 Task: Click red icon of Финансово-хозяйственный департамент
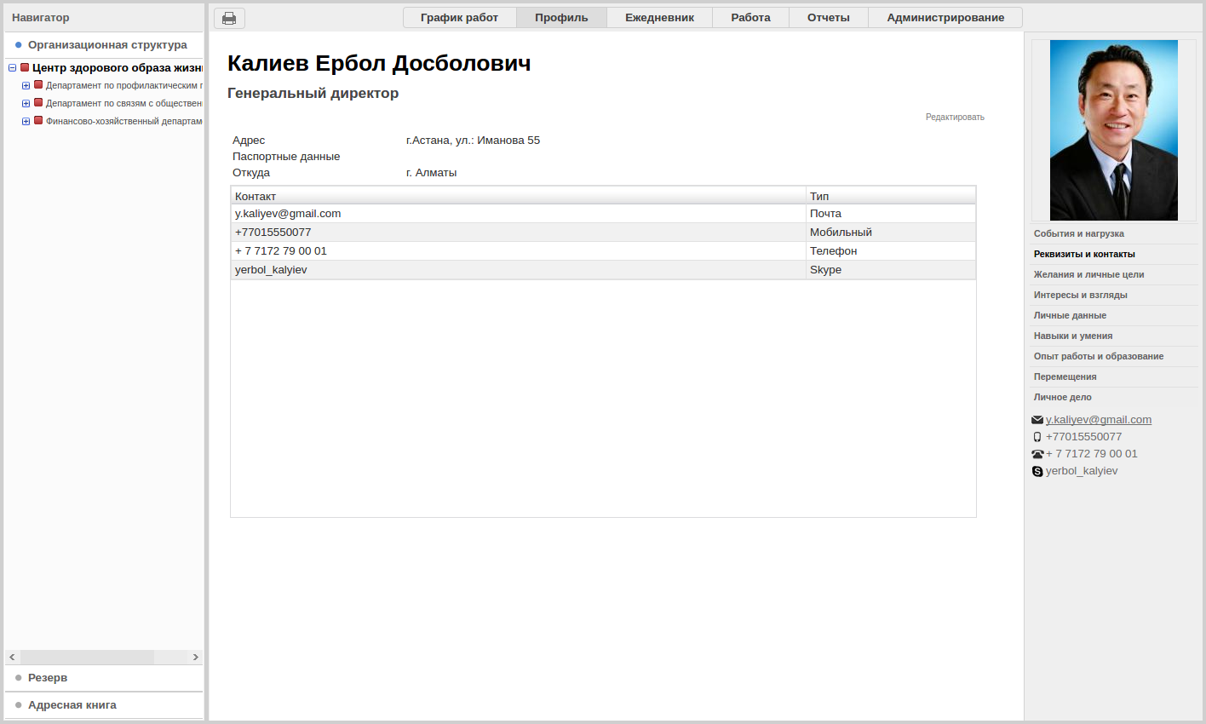(38, 121)
